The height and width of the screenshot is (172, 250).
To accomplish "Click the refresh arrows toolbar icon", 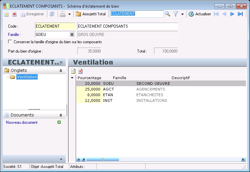I will [52, 14].
